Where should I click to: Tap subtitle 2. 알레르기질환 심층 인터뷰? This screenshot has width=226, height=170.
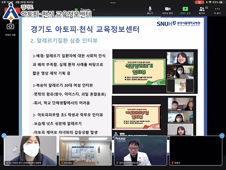pos(64,41)
